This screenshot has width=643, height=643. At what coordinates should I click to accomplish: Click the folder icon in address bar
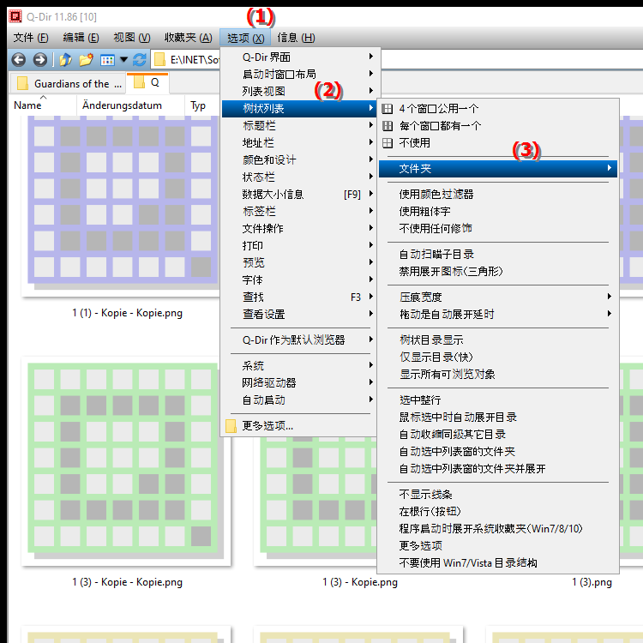[x=159, y=60]
